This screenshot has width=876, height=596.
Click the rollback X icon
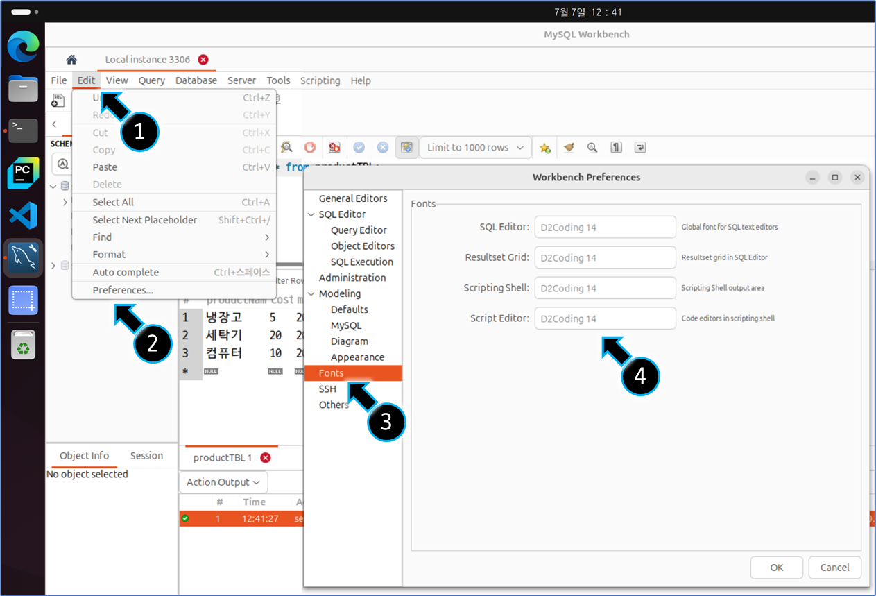(382, 147)
